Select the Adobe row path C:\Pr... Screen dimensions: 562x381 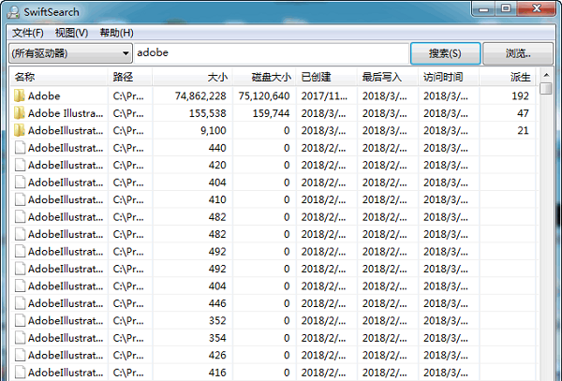click(128, 96)
